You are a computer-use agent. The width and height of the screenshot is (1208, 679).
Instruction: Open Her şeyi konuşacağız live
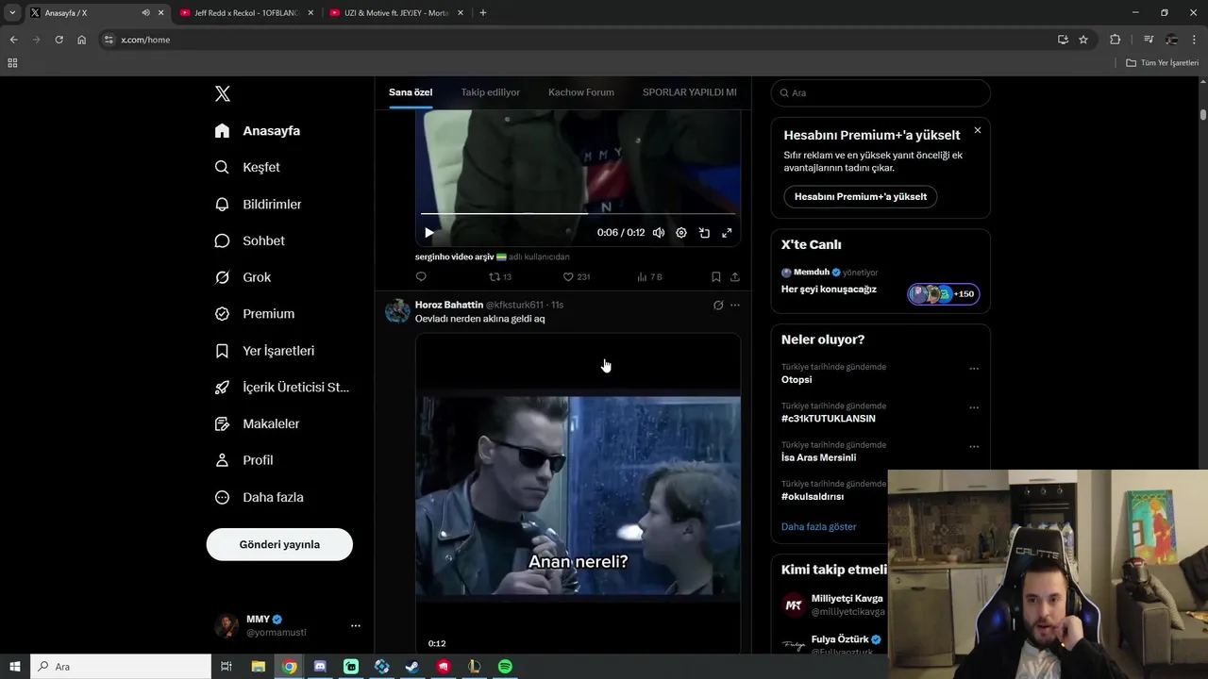pyautogui.click(x=829, y=290)
